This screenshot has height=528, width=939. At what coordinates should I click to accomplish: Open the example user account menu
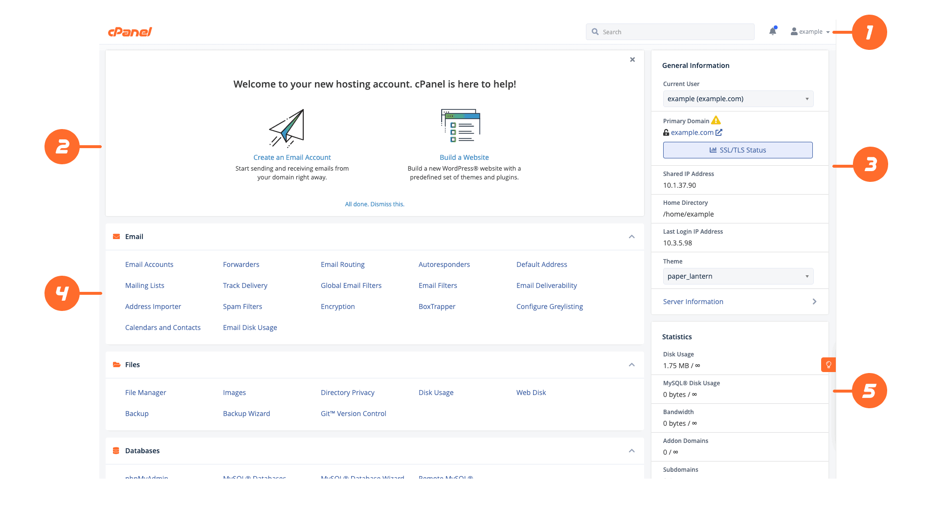[x=810, y=32]
